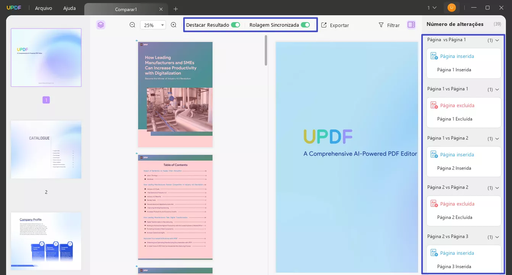Collapse the Página 1 vs Página 1 group

click(x=497, y=89)
